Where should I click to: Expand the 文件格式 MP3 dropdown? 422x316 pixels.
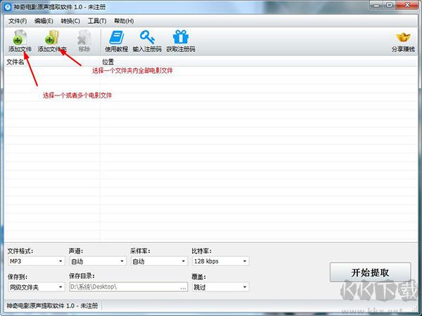point(37,261)
